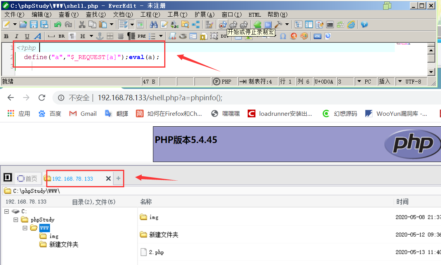This screenshot has height=265, width=441.
Task: Toggle the paragraph mark button
Action: 72,36
